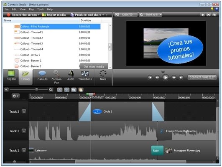Click the timeline zoom in magnifier
Image resolution: width=222 pixels, height=167 pixels.
[51, 90]
